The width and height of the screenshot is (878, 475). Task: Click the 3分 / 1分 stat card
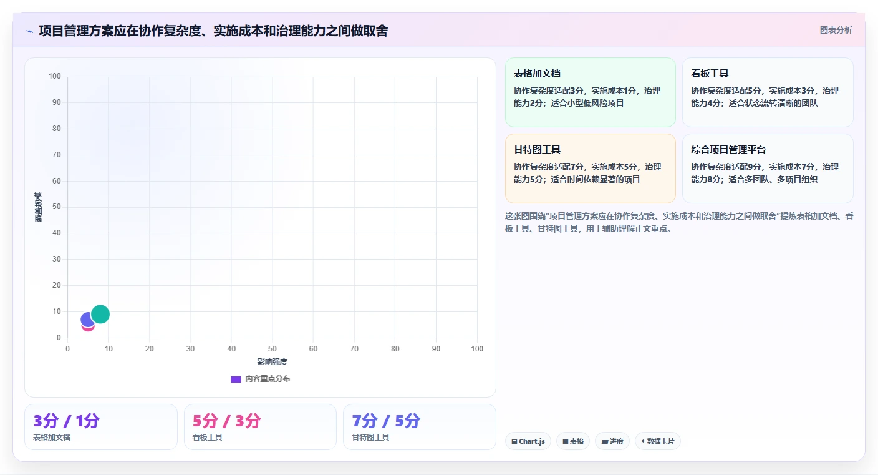101,427
